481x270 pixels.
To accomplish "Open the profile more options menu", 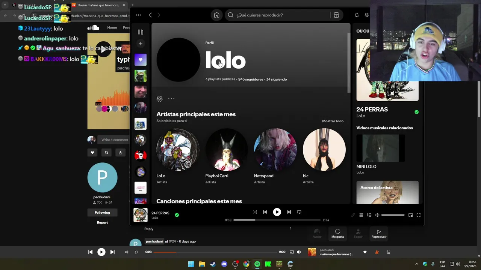I will (171, 99).
